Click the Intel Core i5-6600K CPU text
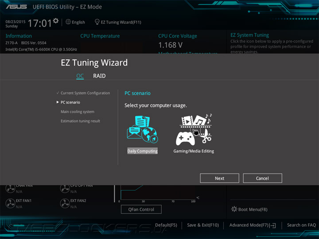Image resolution: width=319 pixels, height=239 pixels. 41,50
